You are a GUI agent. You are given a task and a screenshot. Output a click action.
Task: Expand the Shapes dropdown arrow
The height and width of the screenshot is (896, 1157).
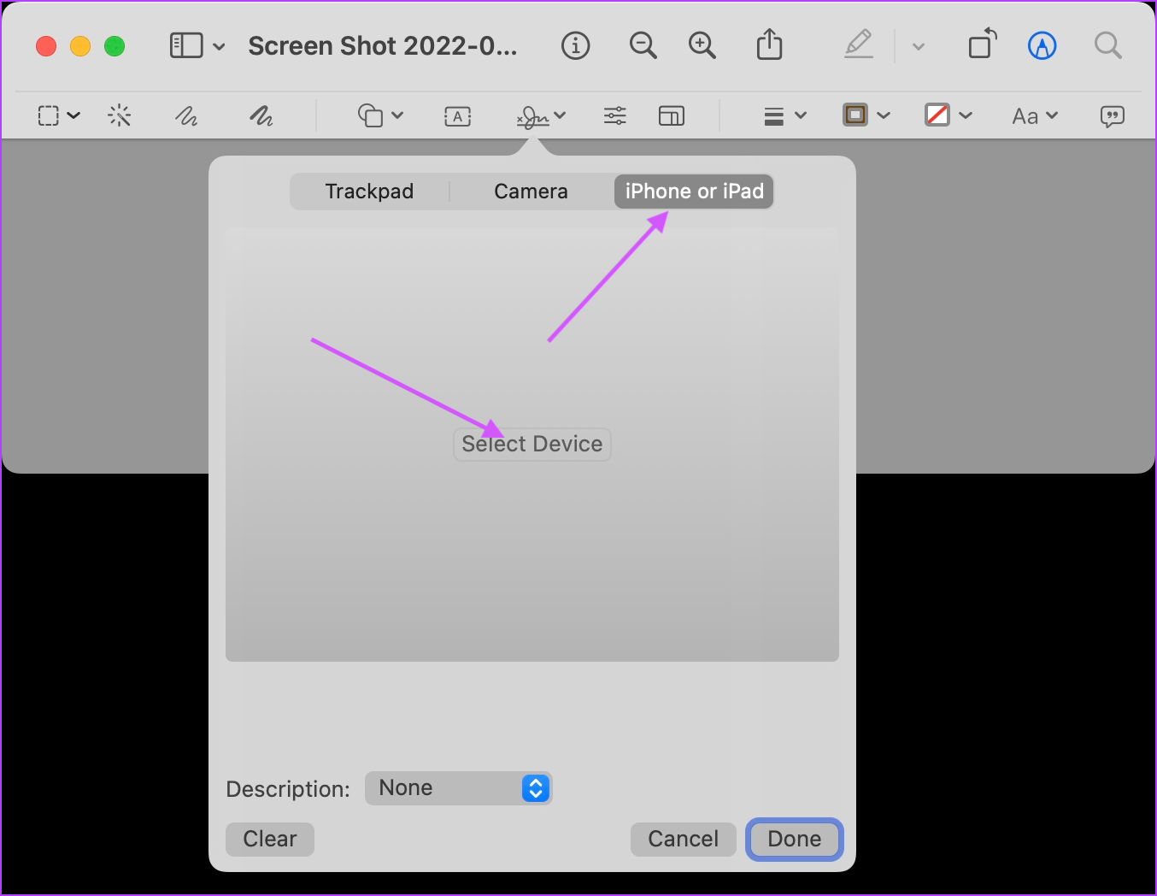[397, 115]
